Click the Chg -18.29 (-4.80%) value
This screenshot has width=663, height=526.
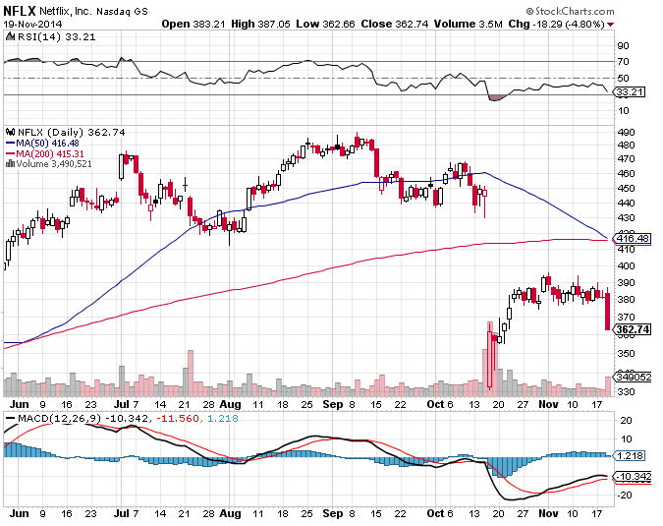click(x=557, y=25)
